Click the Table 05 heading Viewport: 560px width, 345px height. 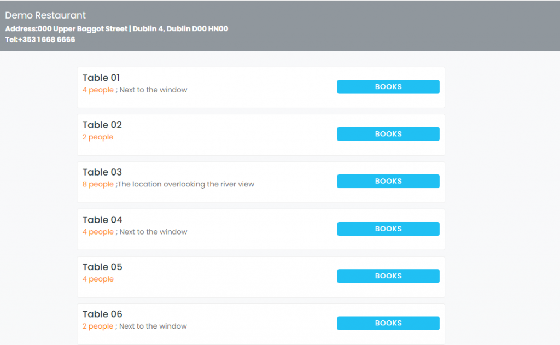tap(102, 267)
